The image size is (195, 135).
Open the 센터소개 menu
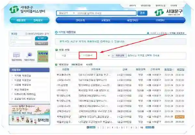pos(80,20)
